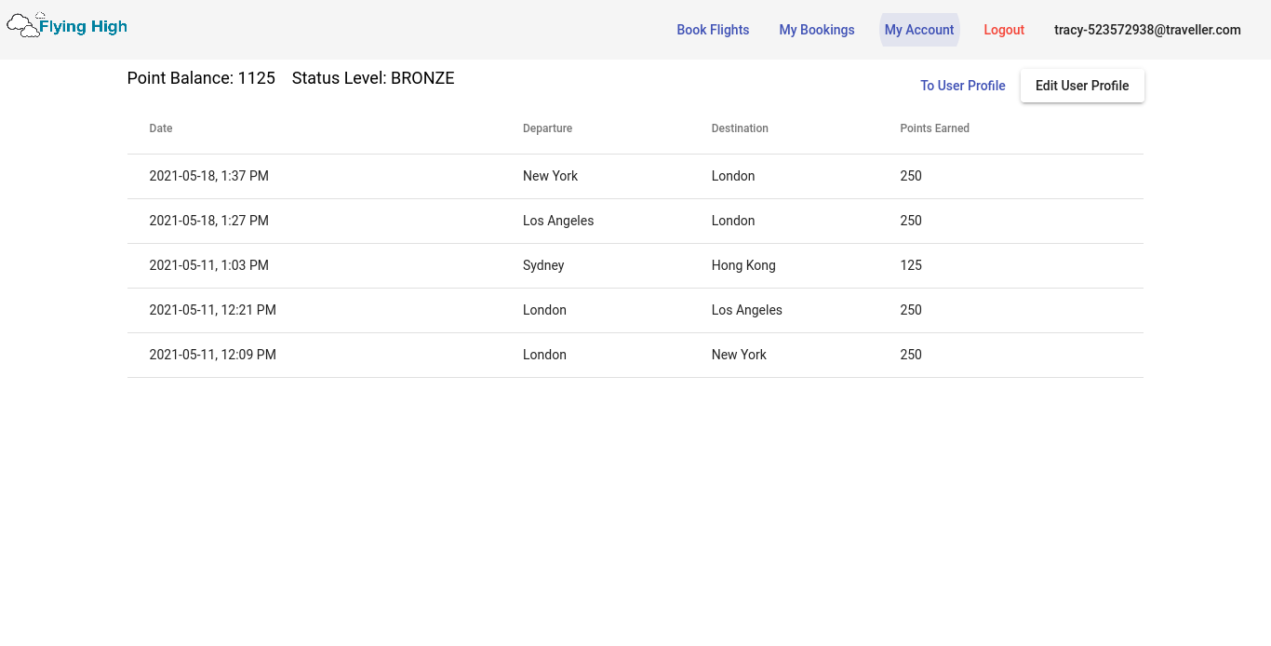The width and height of the screenshot is (1271, 646).
Task: Click the Status Level BRONZE label
Action: (x=373, y=78)
